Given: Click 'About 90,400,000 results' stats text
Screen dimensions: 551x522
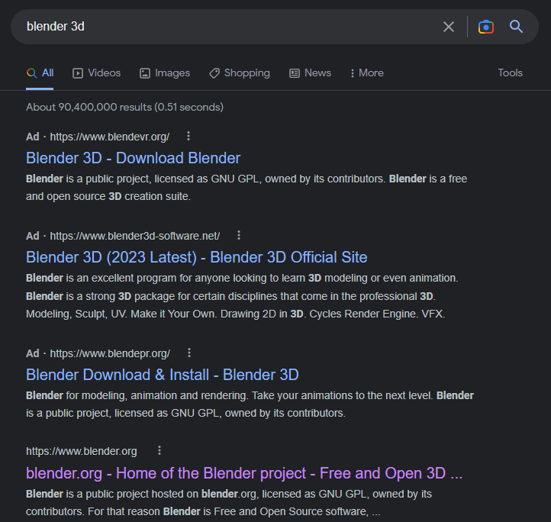Looking at the screenshot, I should (x=124, y=107).
